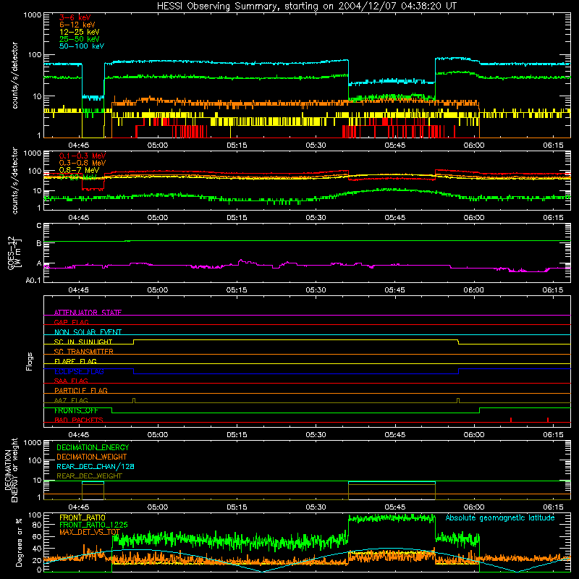The height and width of the screenshot is (579, 579).
Task: Click the 3-6 keV legend label
Action: (x=75, y=17)
